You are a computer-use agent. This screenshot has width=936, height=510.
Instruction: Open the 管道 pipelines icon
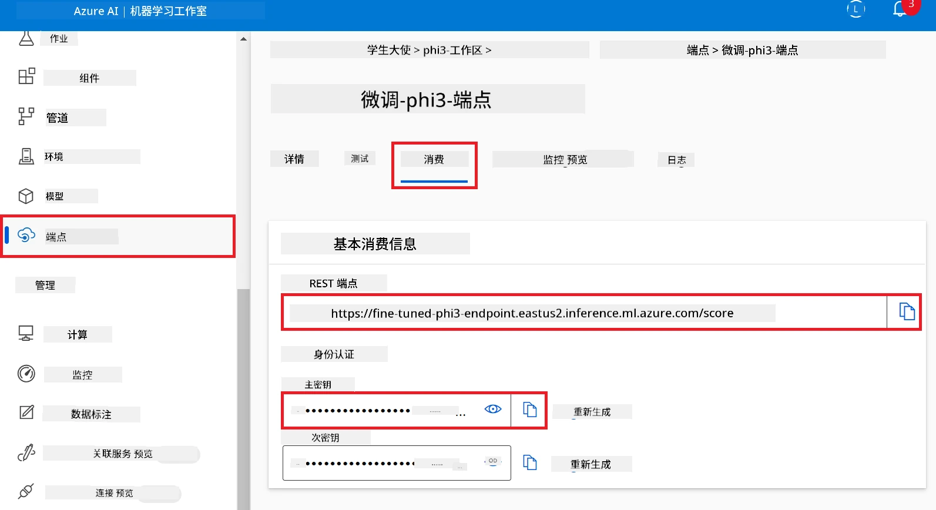tap(26, 116)
